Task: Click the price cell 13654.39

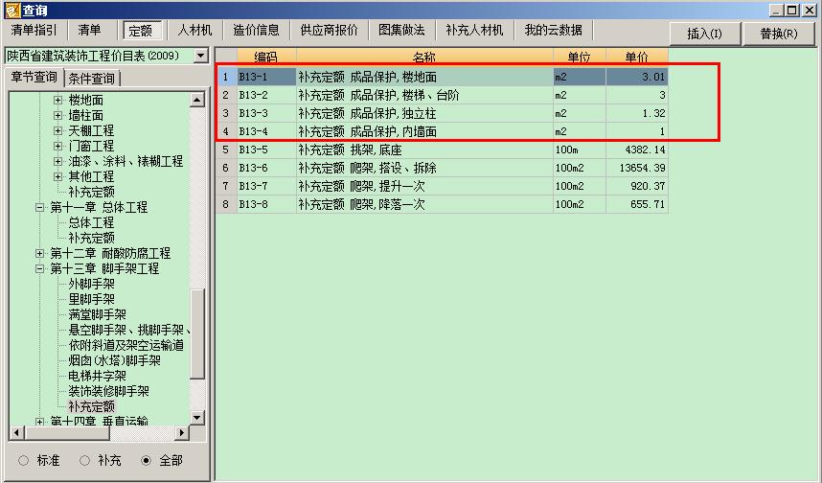Action: [x=637, y=168]
